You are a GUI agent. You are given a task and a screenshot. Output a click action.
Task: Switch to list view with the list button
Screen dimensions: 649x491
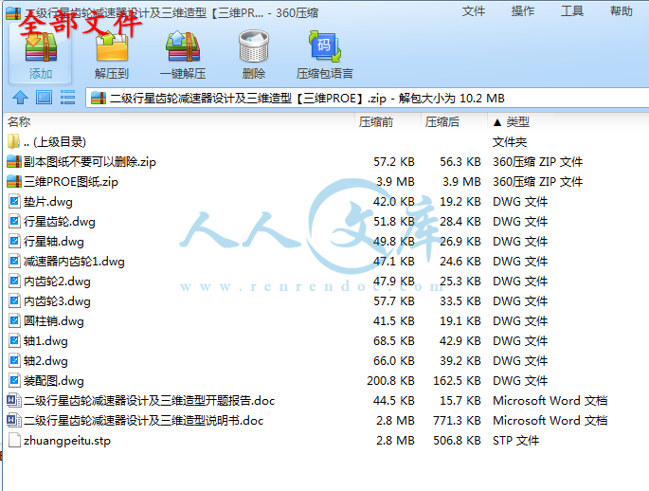(67, 98)
